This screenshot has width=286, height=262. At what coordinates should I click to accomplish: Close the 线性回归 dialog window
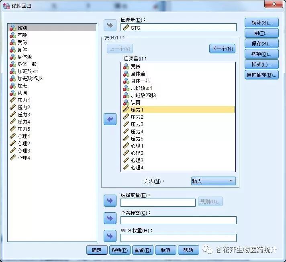274,4
